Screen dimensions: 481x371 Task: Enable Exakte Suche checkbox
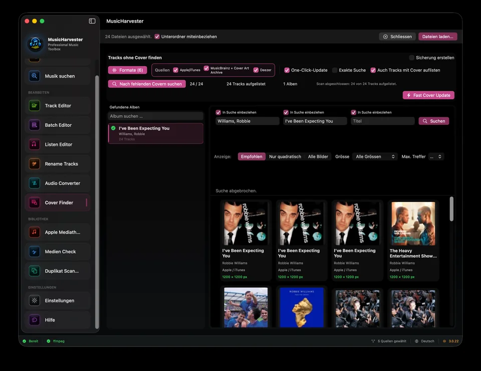335,70
